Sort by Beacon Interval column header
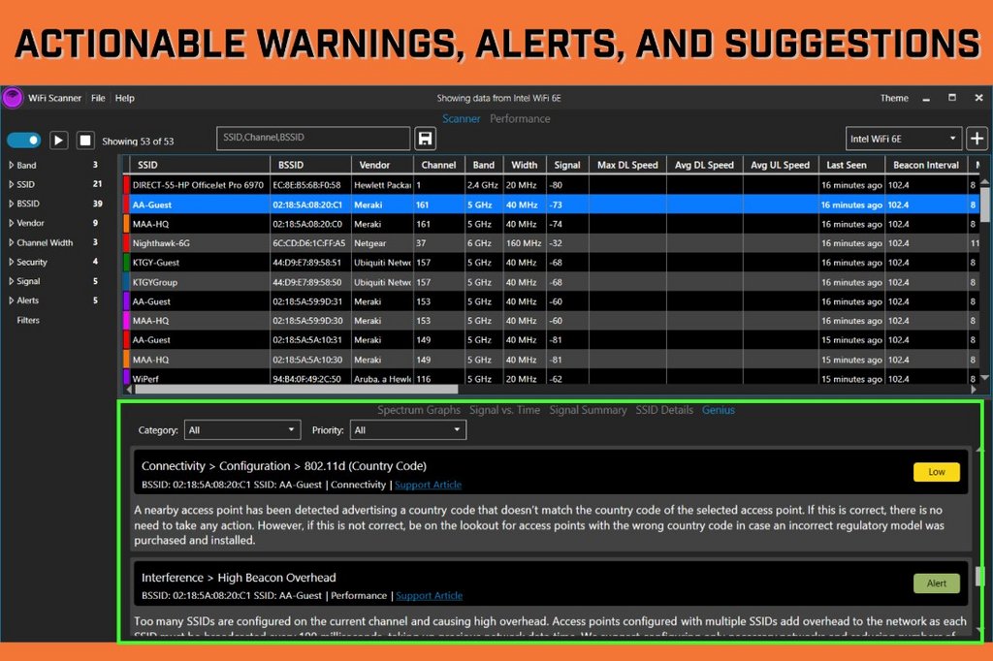The width and height of the screenshot is (993, 661). 926,165
